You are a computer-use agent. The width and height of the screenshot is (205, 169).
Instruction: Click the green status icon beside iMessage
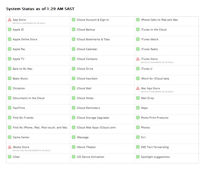click(x=73, y=137)
